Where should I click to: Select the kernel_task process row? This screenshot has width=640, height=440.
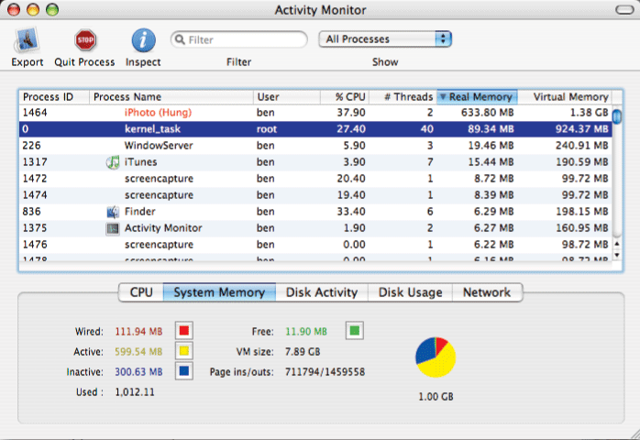tap(315, 129)
